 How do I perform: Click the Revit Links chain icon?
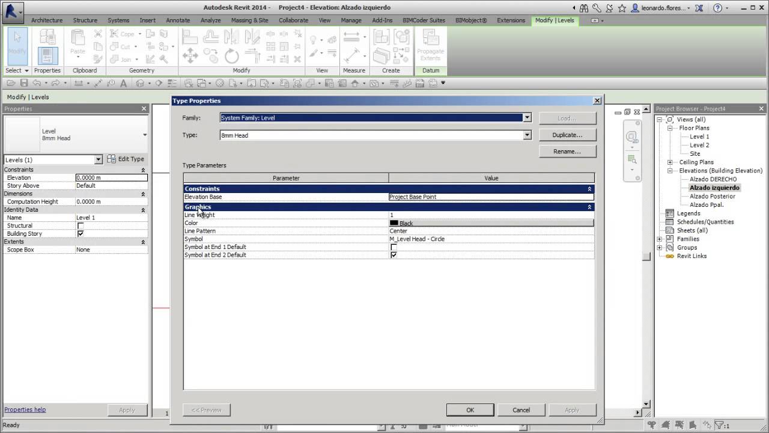coord(669,256)
